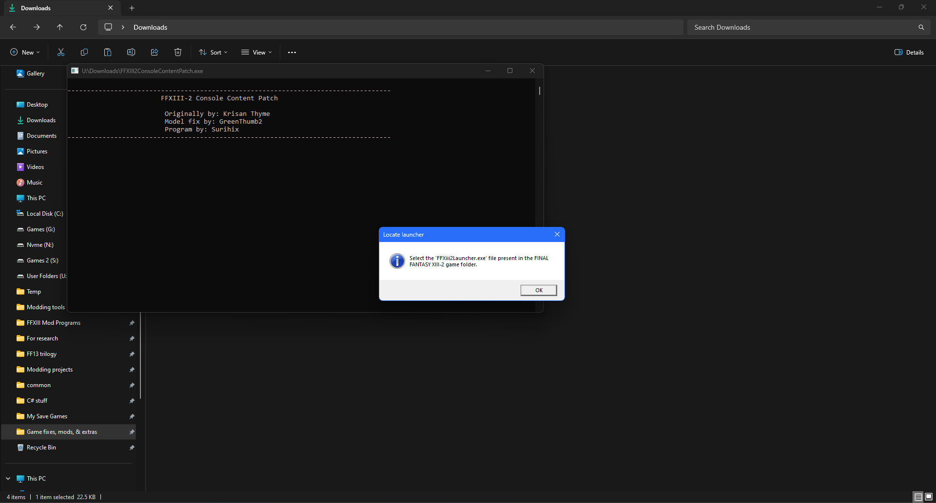936x503 pixels.
Task: Collapse the This PC tree node
Action: (8, 479)
